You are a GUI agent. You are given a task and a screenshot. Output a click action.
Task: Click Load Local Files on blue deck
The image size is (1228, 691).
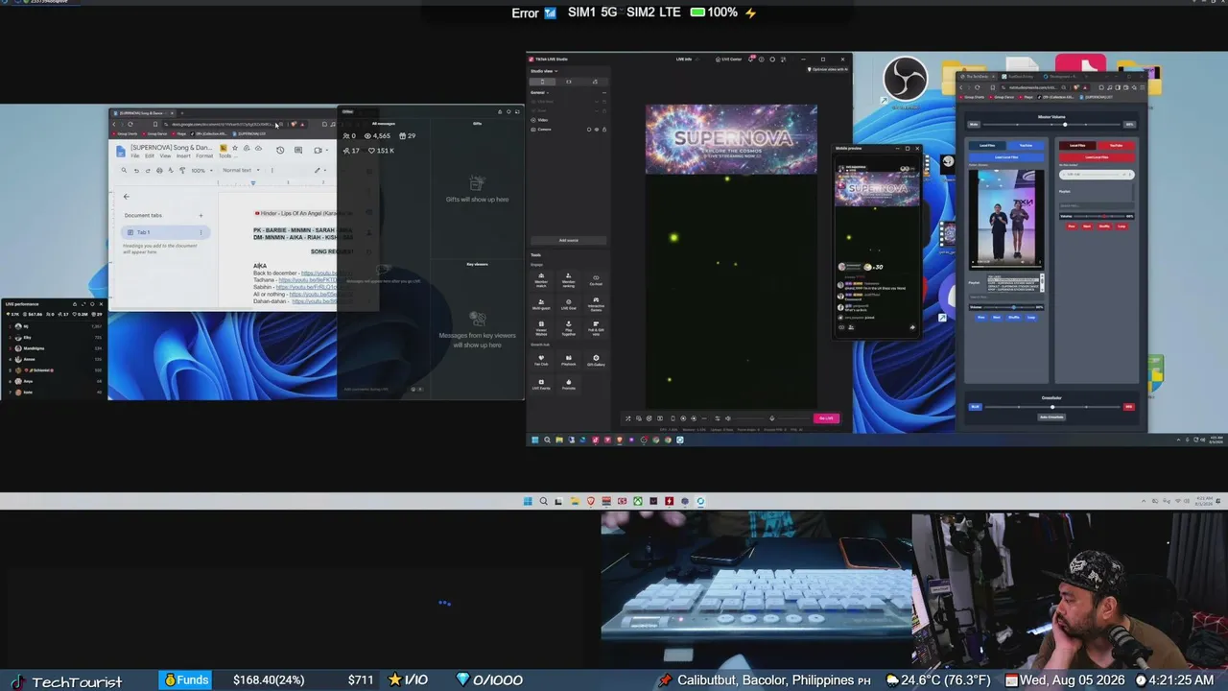pyautogui.click(x=1006, y=157)
